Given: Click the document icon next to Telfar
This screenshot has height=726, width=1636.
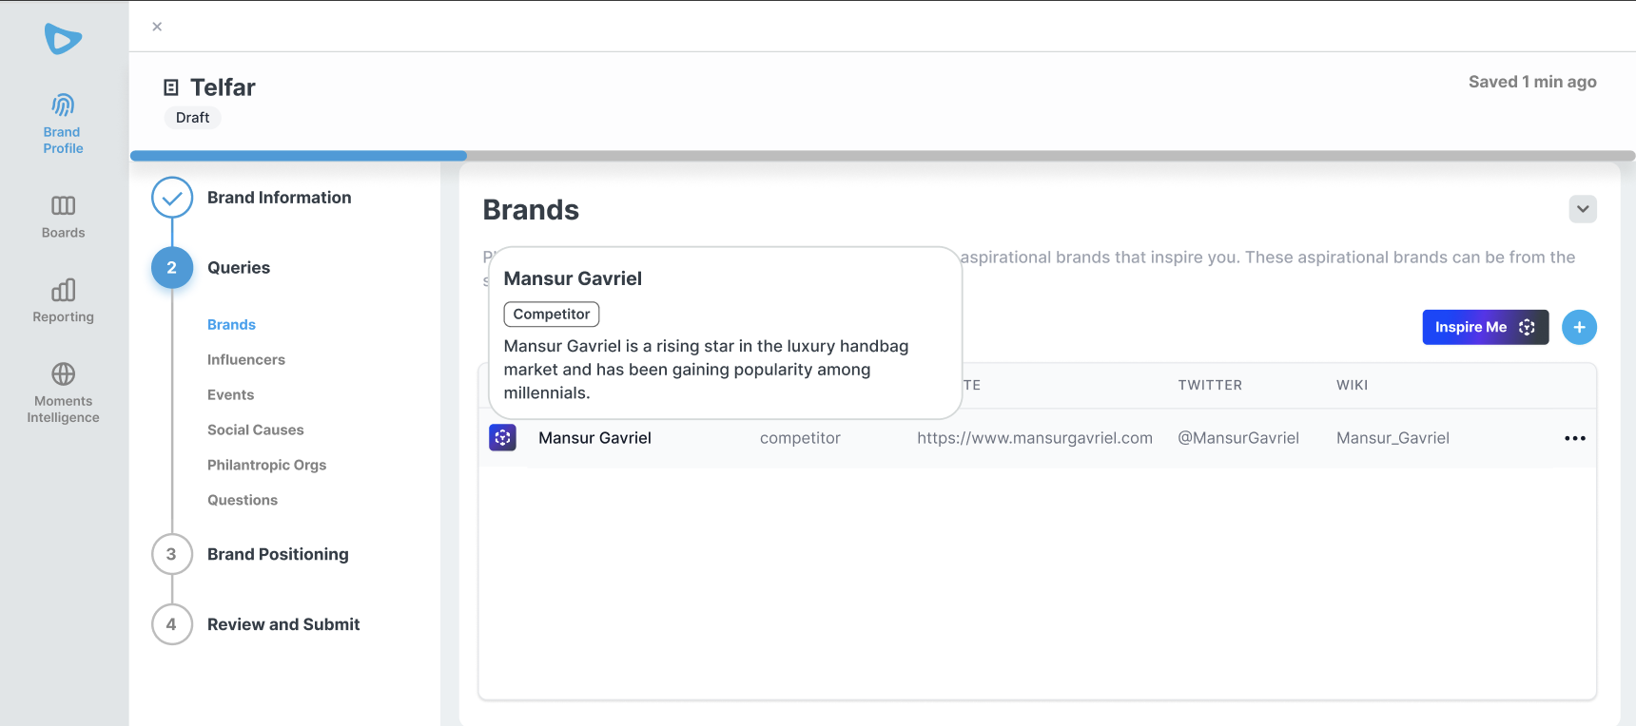Looking at the screenshot, I should click(171, 87).
